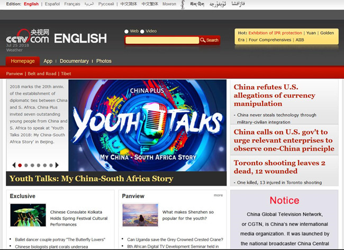
Task: Open the Shenzhen youth article thumbnail
Action: point(140,215)
